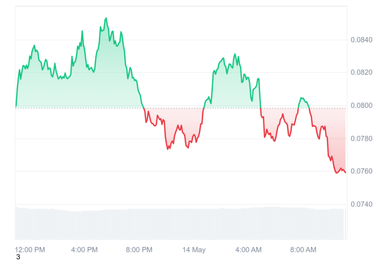Select the 14 May date label
The height and width of the screenshot is (260, 389).
click(x=194, y=249)
